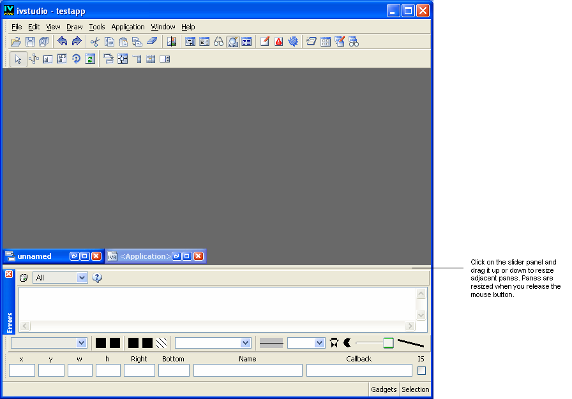
Task: Click the Undo arrow icon
Action: click(x=62, y=42)
